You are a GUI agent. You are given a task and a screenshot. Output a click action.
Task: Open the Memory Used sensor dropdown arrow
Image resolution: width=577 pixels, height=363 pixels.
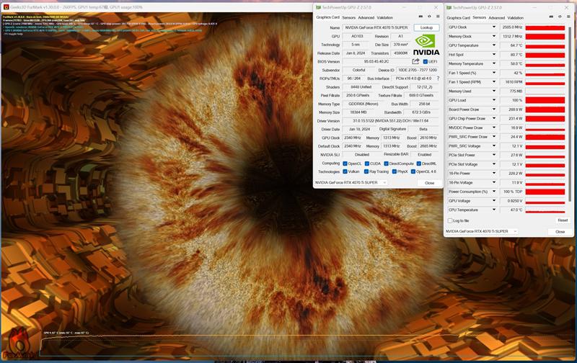point(494,91)
